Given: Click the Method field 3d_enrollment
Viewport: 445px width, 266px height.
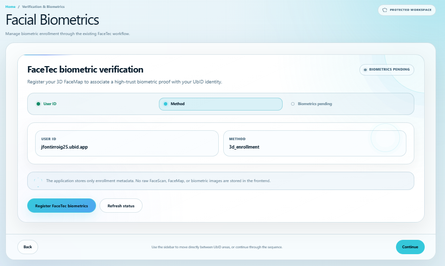Looking at the screenshot, I should tap(315, 143).
